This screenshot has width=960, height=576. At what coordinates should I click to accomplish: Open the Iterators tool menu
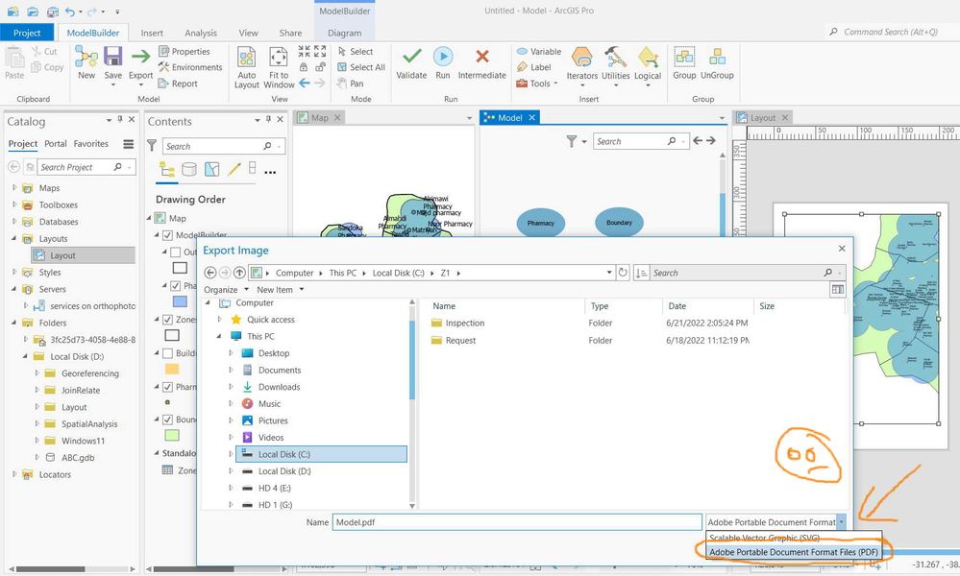(x=581, y=59)
